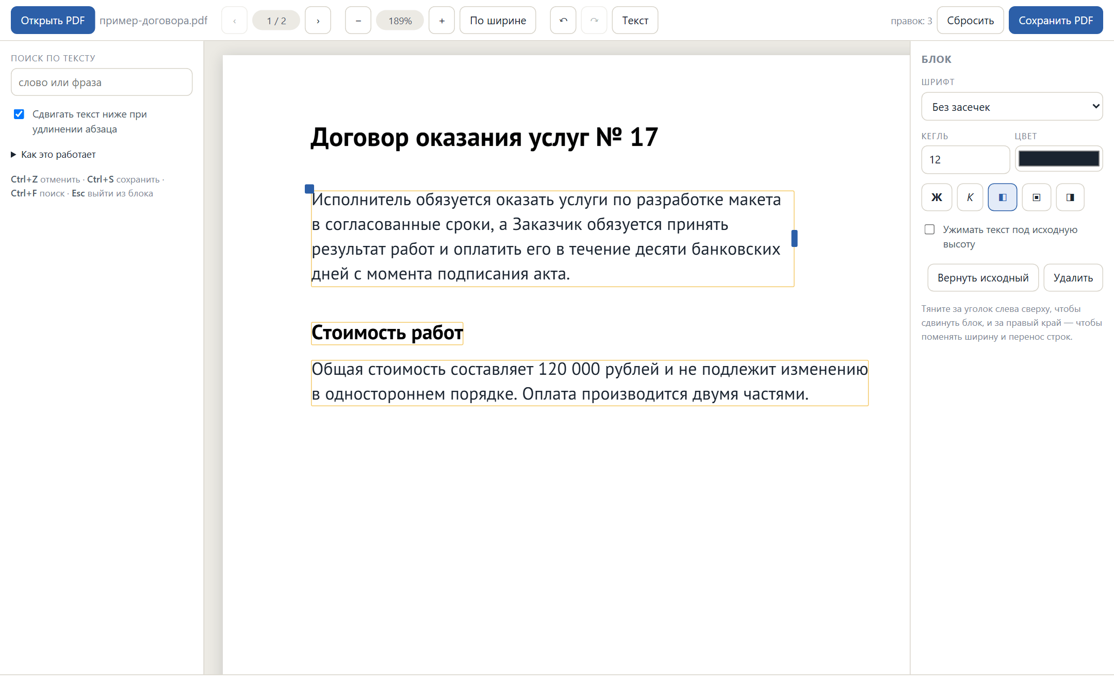Image resolution: width=1114 pixels, height=696 pixels.
Task: Align block text to the right
Action: (1070, 197)
